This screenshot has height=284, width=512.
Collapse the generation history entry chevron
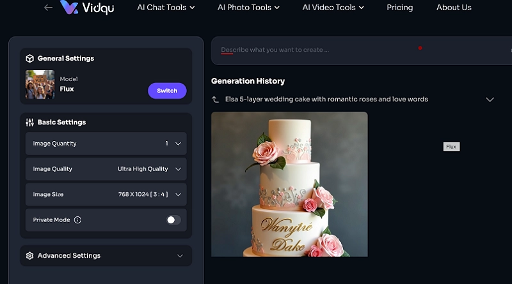[490, 100]
